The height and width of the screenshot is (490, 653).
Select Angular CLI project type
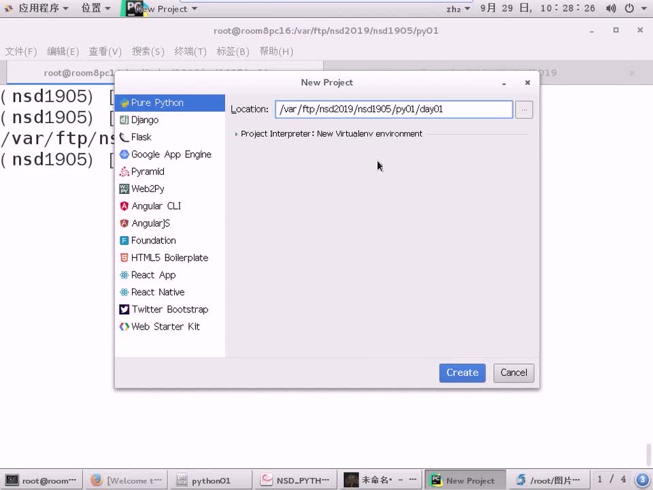click(x=170, y=206)
